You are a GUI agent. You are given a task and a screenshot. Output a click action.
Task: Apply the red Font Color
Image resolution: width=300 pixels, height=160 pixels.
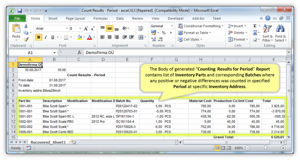(89, 37)
